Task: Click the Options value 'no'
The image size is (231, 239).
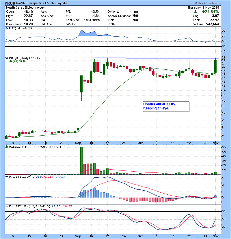Action: pyautogui.click(x=136, y=12)
